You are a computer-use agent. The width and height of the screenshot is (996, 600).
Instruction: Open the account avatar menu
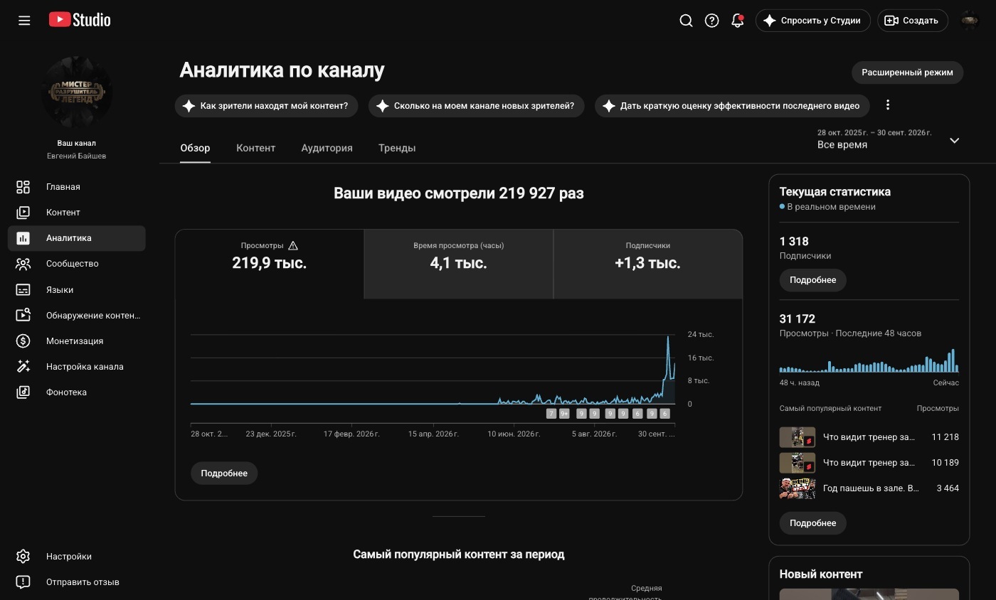pyautogui.click(x=970, y=21)
